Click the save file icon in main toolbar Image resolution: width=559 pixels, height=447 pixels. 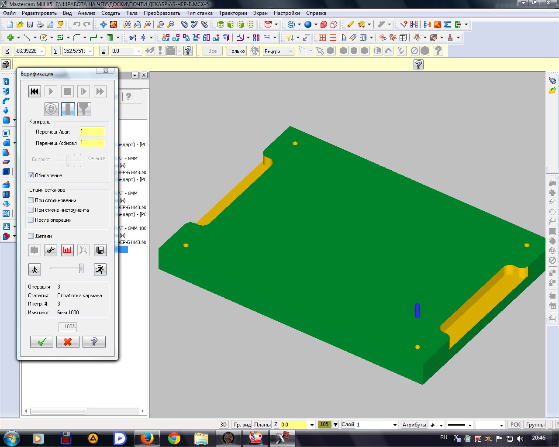click(30, 24)
